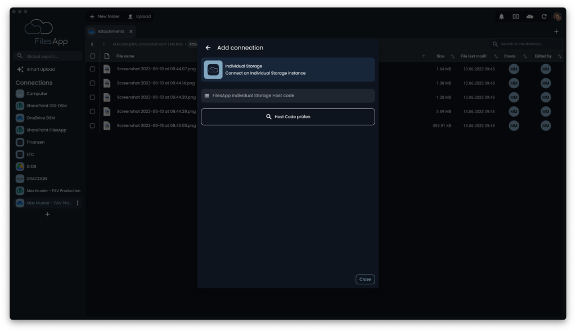The height and width of the screenshot is (332, 576).
Task: Go back in the Add connection dialog
Action: pos(208,48)
